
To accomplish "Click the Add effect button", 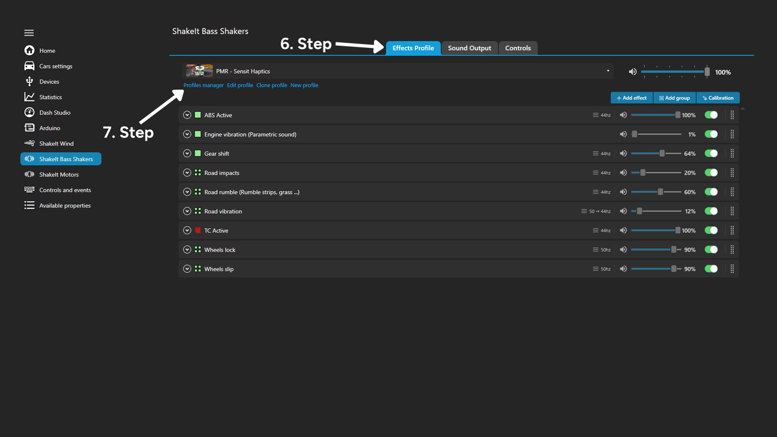I will click(631, 98).
